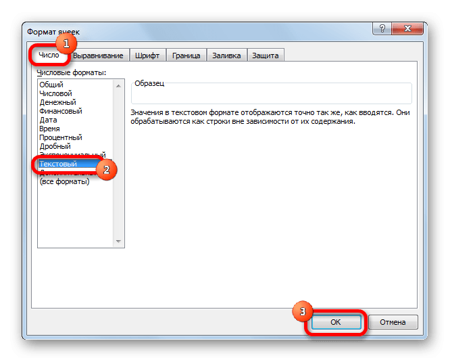This screenshot has width=450, height=362.
Task: Open the Число tab
Action: point(49,55)
